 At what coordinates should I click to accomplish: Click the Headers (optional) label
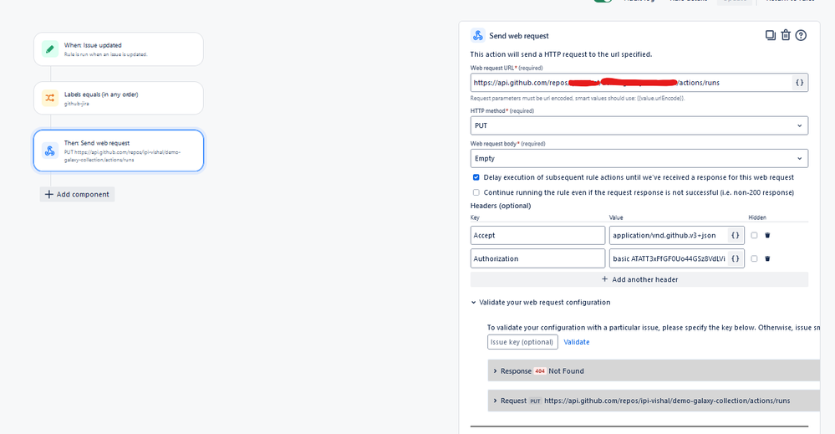click(501, 206)
